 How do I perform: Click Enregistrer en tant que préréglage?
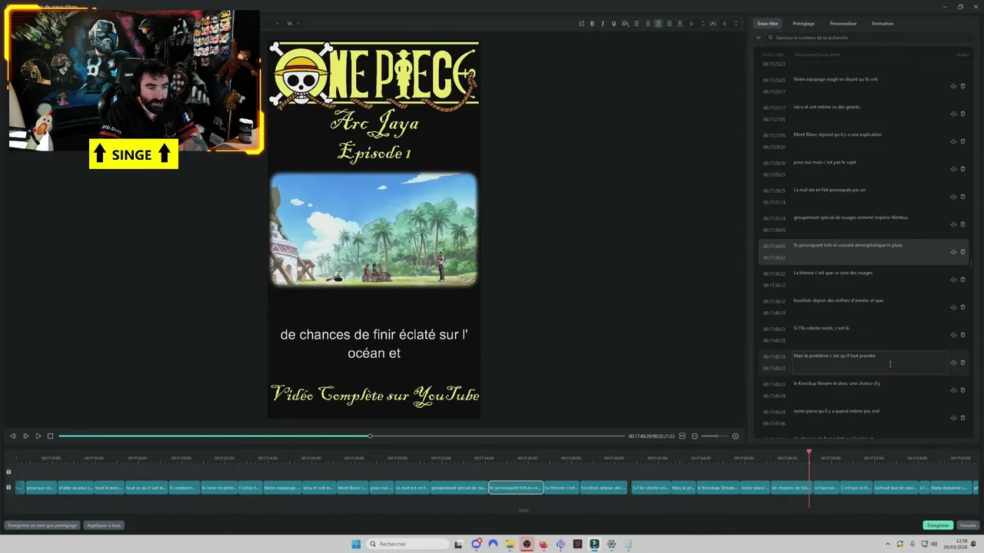click(x=42, y=525)
